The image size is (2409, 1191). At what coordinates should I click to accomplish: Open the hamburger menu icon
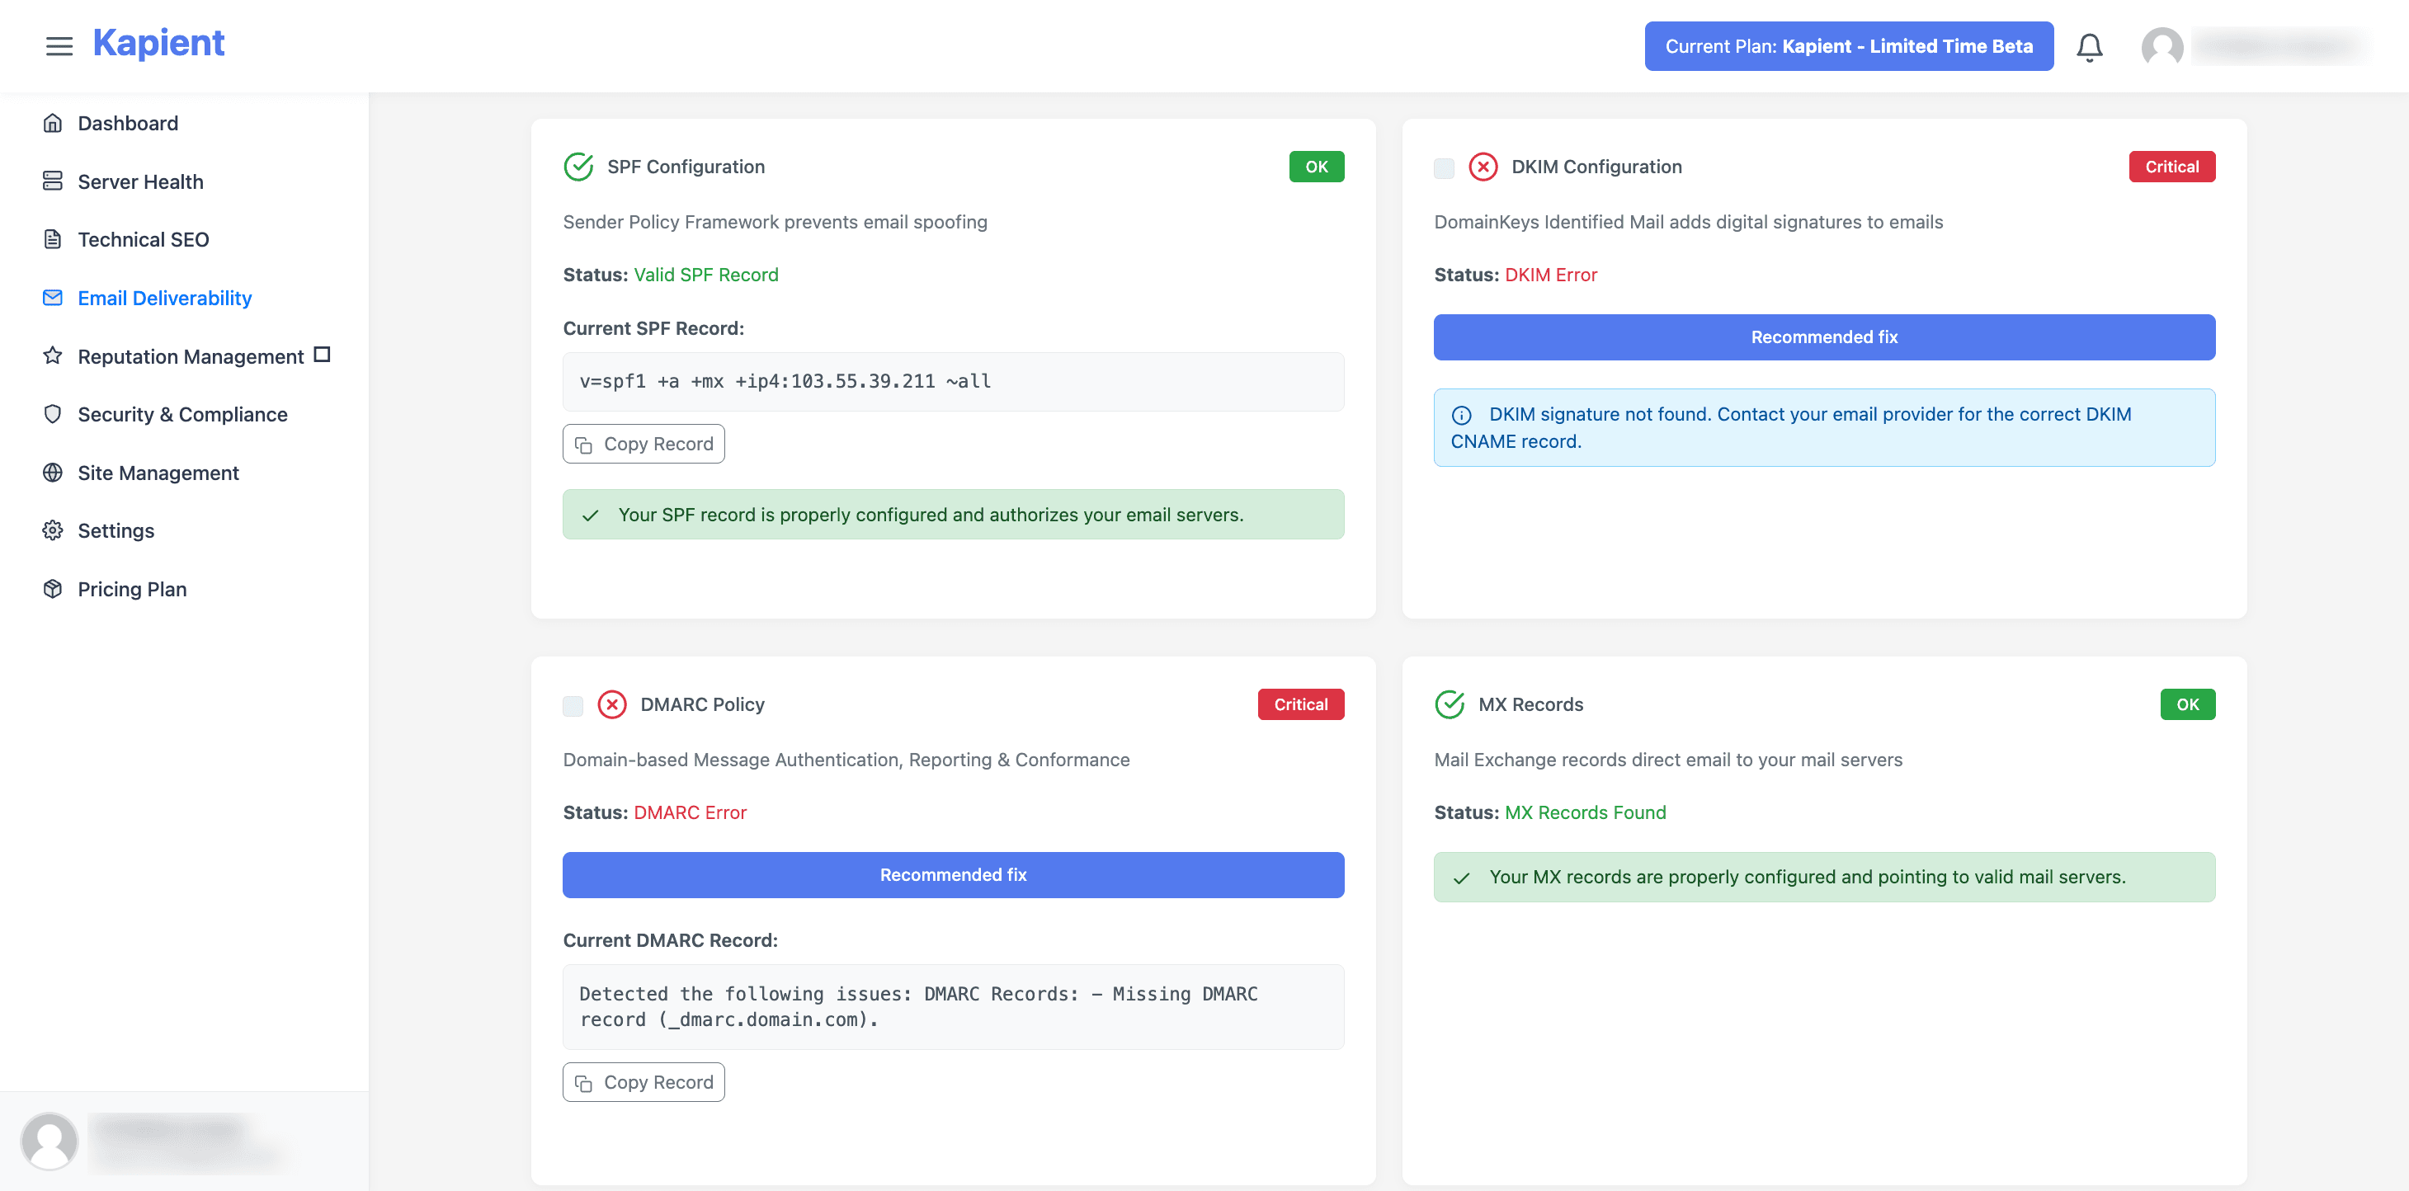tap(59, 46)
